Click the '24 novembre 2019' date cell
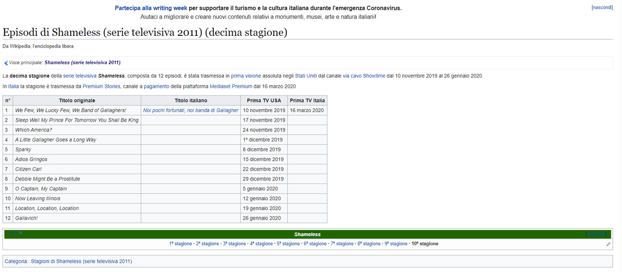 [264, 130]
